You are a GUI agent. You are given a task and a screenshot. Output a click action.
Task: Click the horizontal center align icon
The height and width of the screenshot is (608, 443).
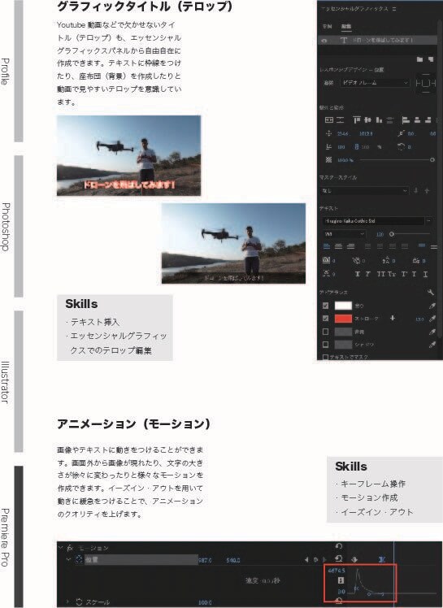340,120
